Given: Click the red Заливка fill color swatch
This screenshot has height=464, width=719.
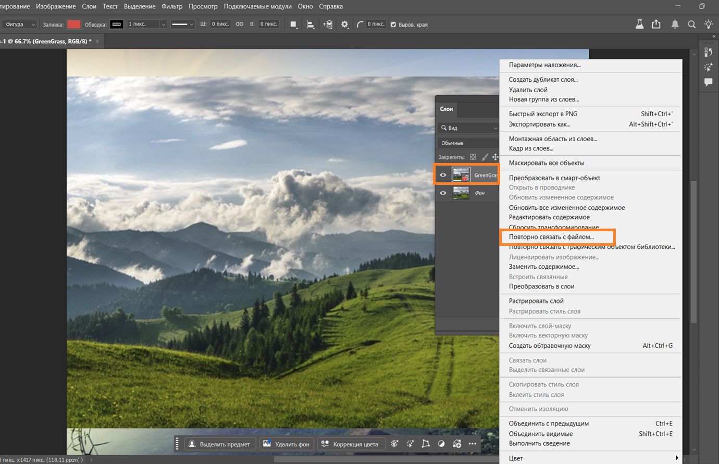Looking at the screenshot, I should click(x=74, y=24).
